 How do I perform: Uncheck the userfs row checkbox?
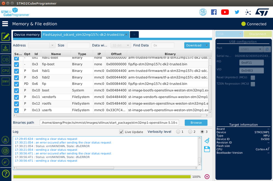17,110
